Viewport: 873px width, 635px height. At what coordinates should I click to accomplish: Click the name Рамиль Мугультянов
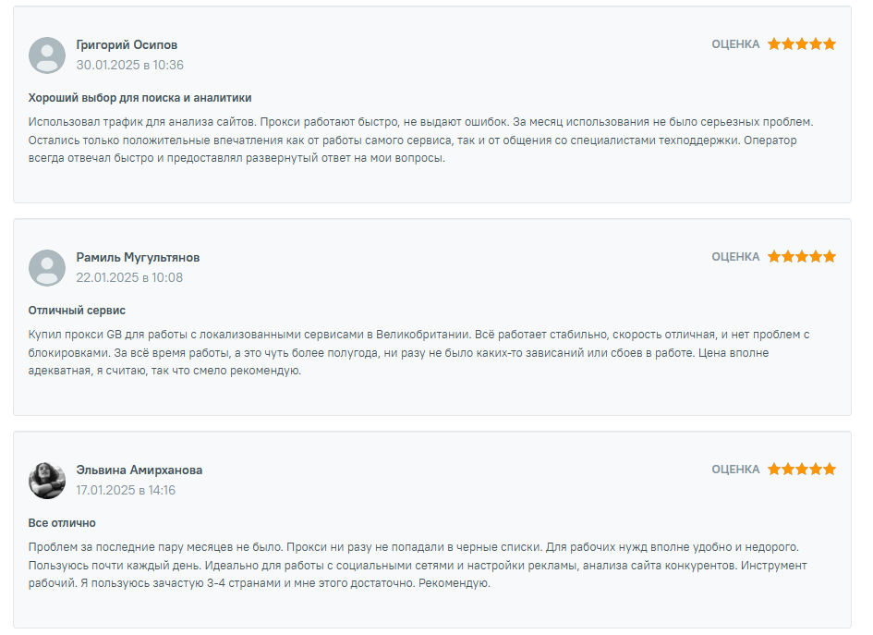point(138,257)
